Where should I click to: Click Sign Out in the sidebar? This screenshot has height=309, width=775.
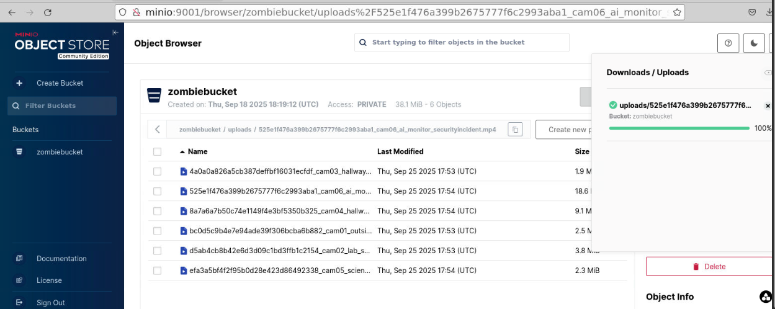click(x=50, y=303)
